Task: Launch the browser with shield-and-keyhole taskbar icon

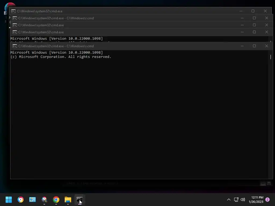Action: (20, 200)
